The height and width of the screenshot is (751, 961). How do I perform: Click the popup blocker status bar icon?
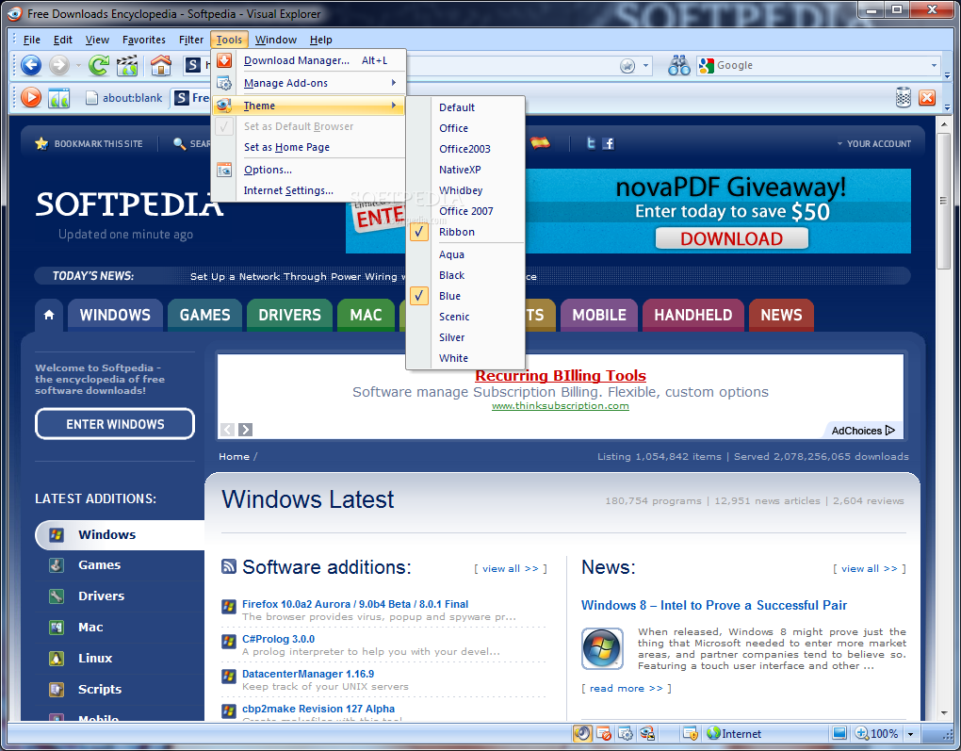[x=604, y=733]
